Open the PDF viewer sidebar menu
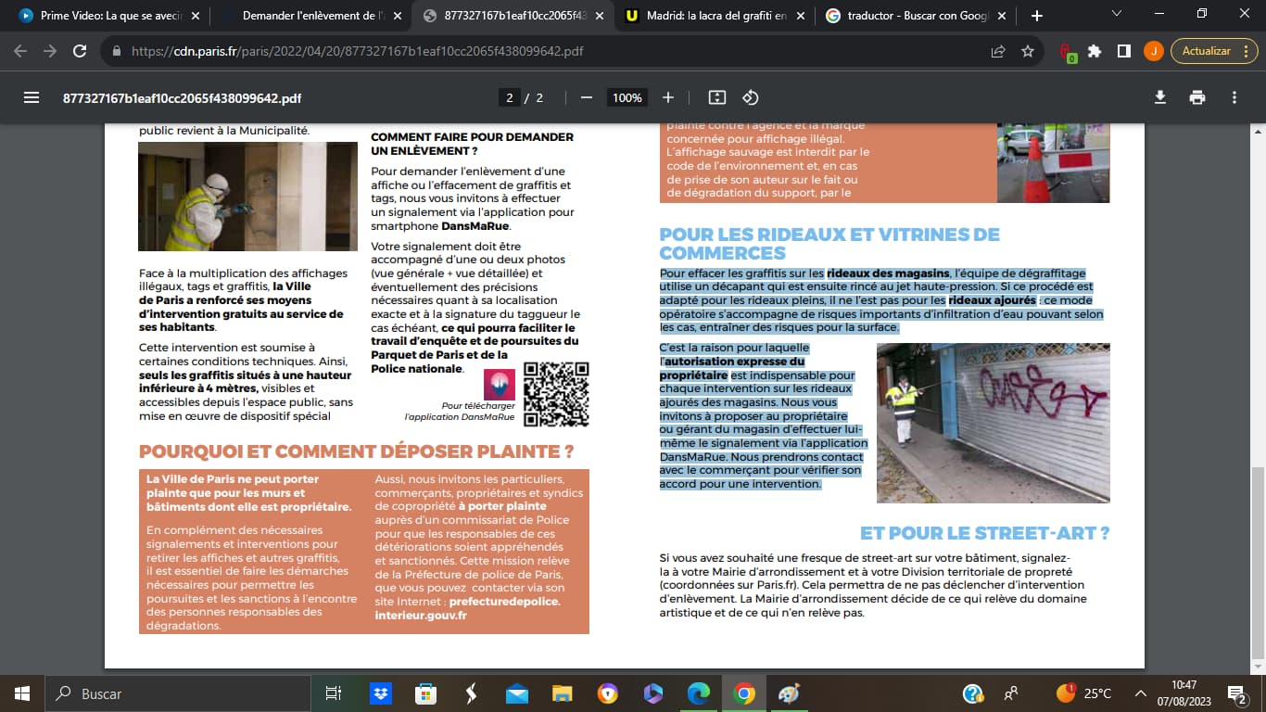This screenshot has width=1266, height=712. (32, 97)
